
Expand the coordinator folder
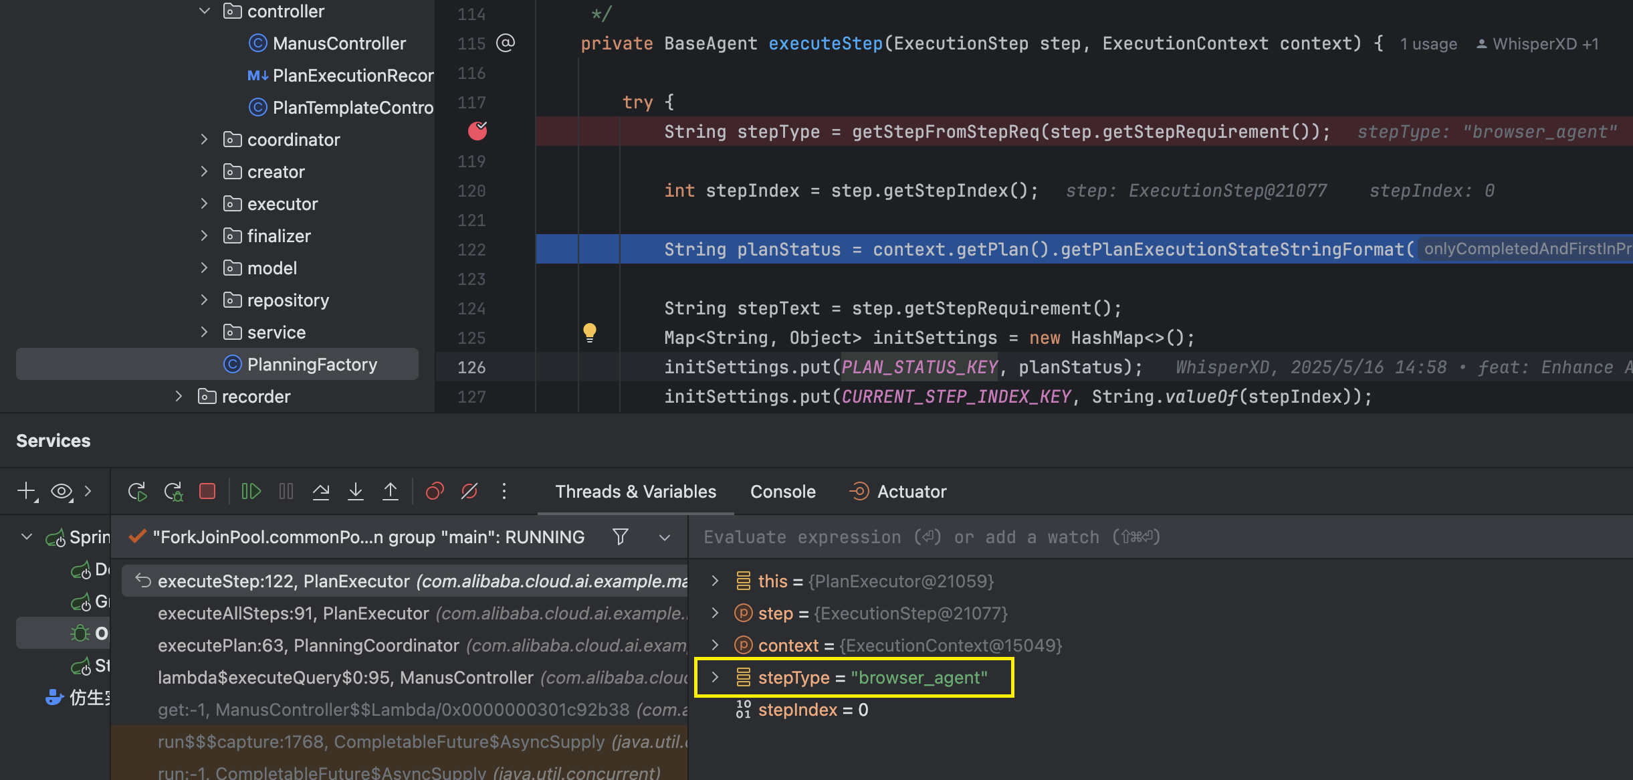point(205,139)
